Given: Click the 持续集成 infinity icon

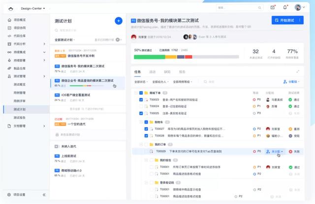Looking at the screenshot, I should 9,52.
